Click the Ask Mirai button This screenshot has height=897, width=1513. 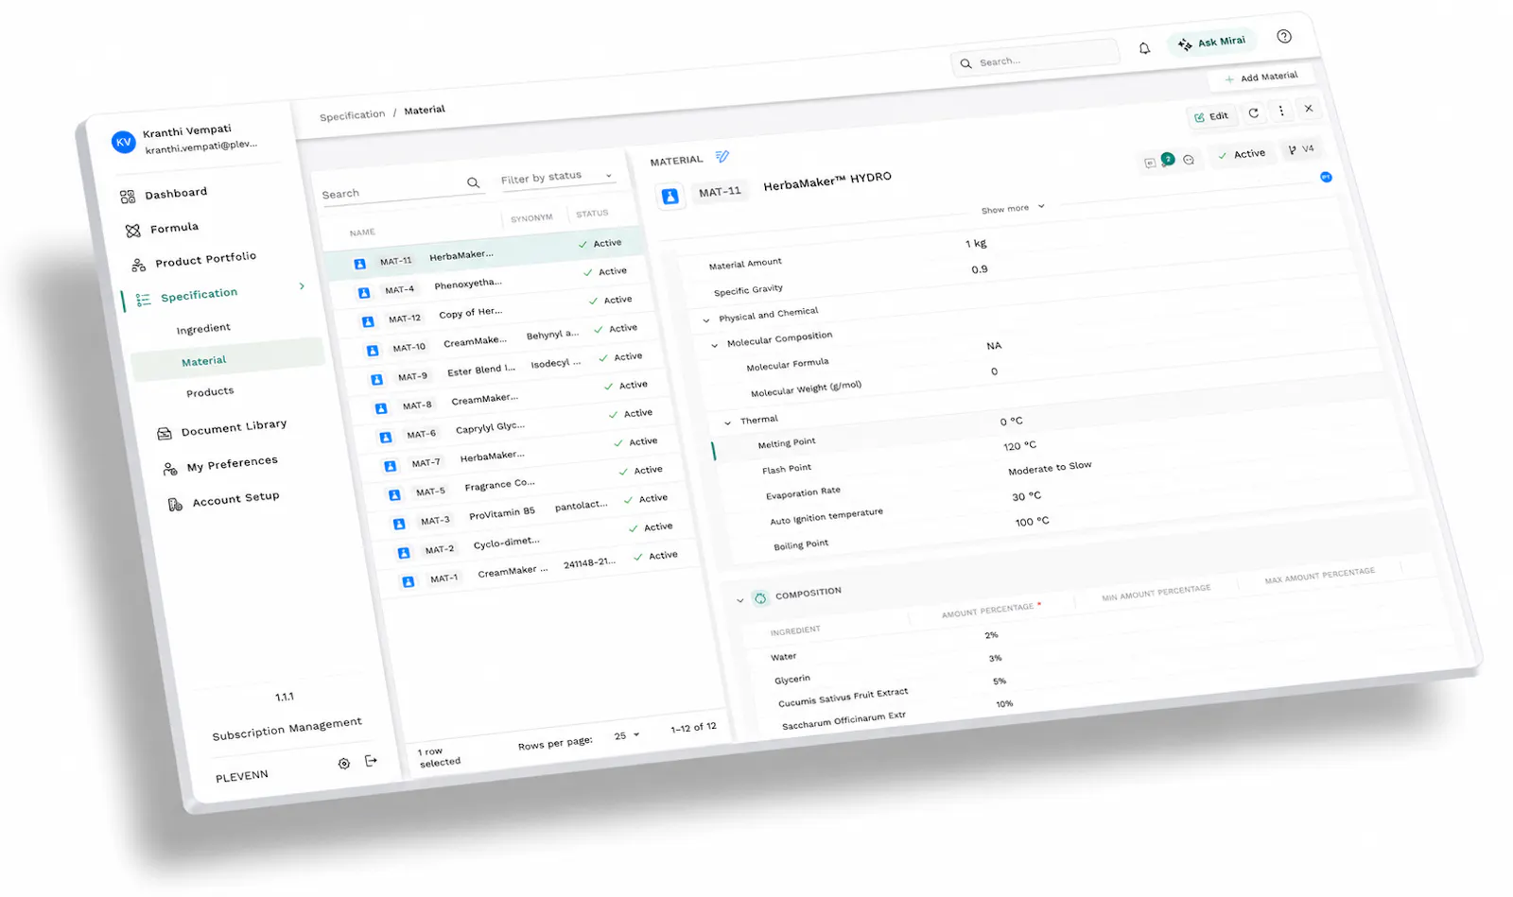click(1211, 43)
